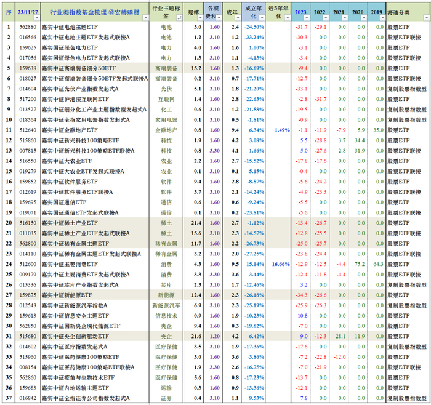Screen dimensions: 431x405
Task: Select cell 嘉实中证信息安全主题ETF
Action: tap(75, 316)
